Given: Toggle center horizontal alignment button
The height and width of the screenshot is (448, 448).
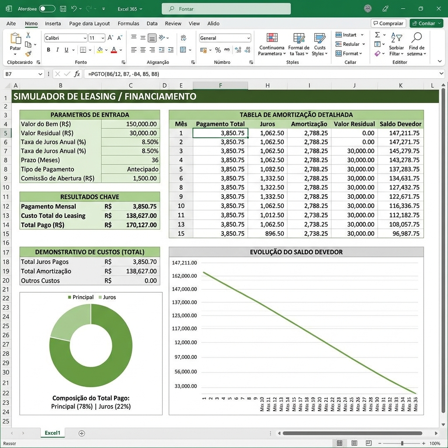Looking at the screenshot, I should click(143, 50).
